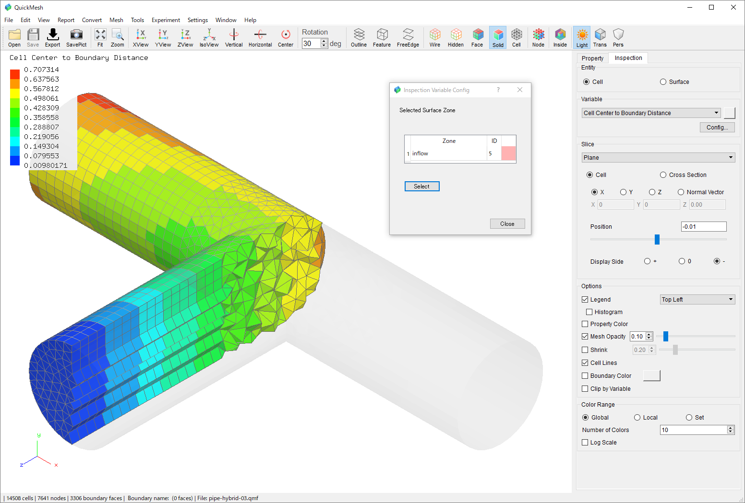Image resolution: width=745 pixels, height=503 pixels.
Task: Open the Slice Plane dropdown
Action: coord(658,158)
